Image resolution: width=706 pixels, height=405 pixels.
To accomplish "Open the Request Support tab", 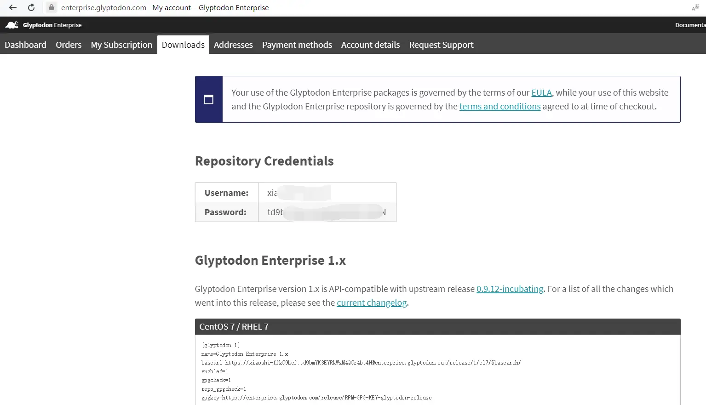I will coord(441,45).
